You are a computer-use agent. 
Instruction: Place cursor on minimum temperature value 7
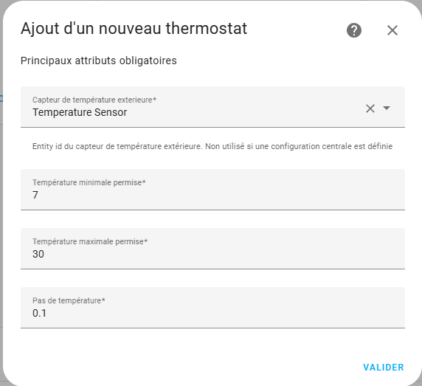tap(35, 195)
